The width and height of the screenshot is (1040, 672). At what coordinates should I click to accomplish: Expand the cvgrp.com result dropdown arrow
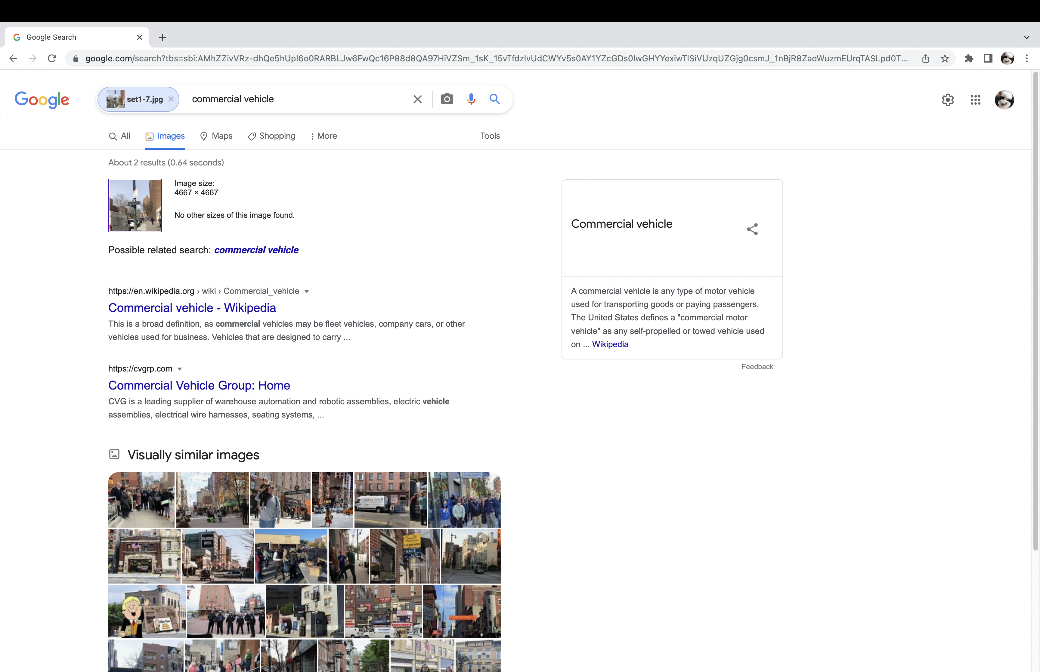[x=179, y=369]
